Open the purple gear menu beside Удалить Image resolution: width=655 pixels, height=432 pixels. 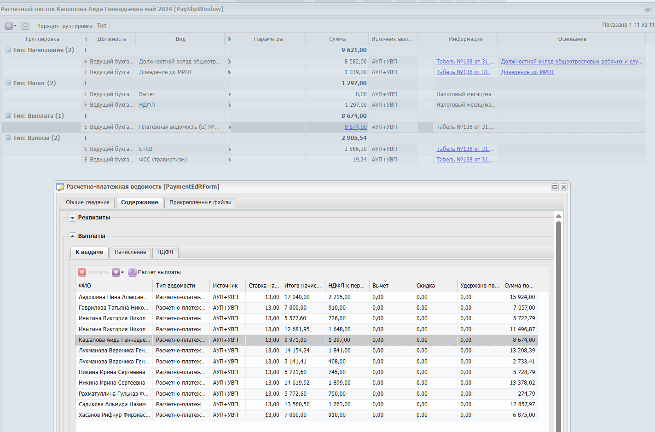click(x=117, y=272)
